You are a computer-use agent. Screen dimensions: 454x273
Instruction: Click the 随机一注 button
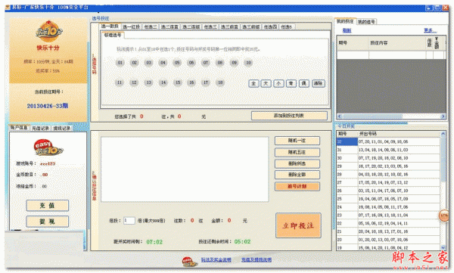pyautogui.click(x=297, y=141)
